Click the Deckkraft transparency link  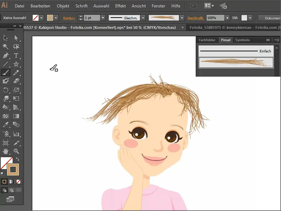point(196,18)
